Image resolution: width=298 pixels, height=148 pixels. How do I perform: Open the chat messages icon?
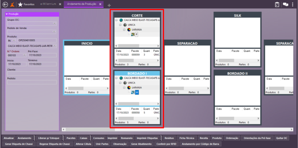pos(285,4)
